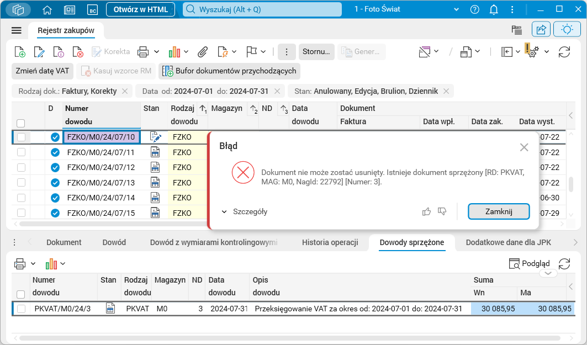Tick checkbox for FZKO/M0/24/07/12 row

22,168
